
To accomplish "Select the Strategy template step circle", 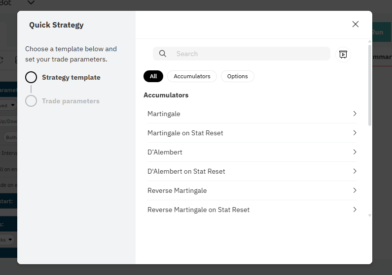I will tap(31, 77).
